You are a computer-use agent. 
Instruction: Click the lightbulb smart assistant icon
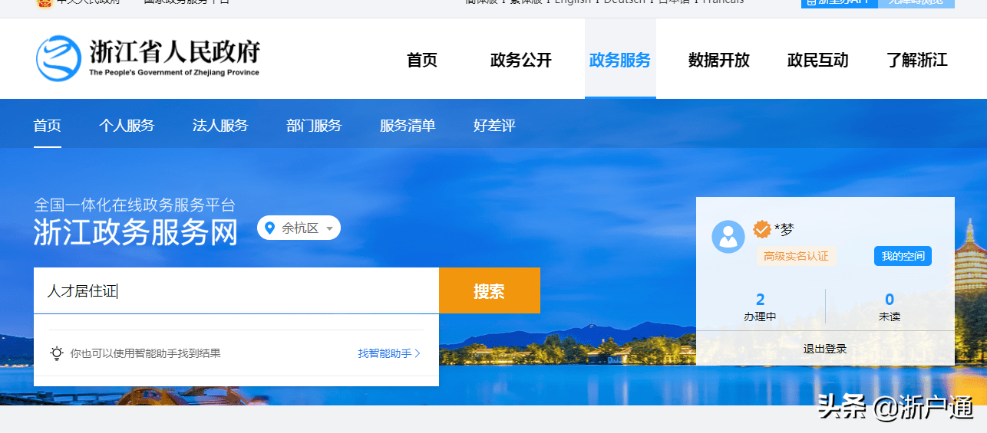(57, 353)
